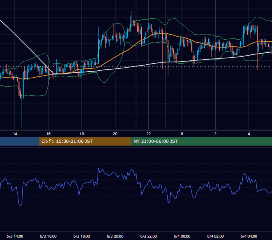This screenshot has height=240, width=272.
Task: Click the 6/4 04:00 time label
Action: (x=249, y=236)
